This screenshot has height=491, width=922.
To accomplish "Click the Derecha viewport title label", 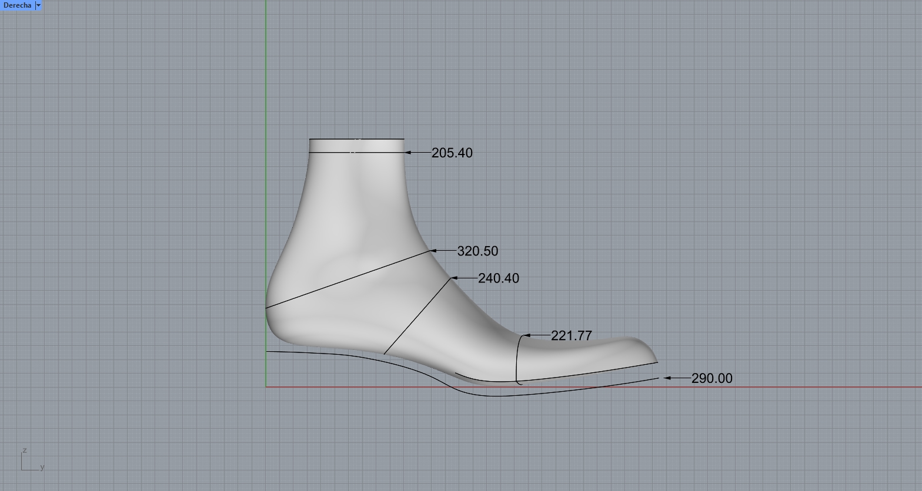I will [x=17, y=5].
